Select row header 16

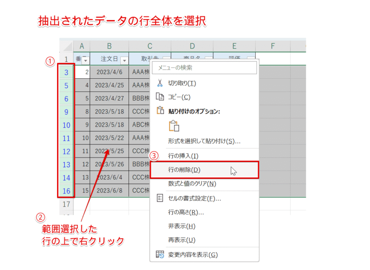67,191
